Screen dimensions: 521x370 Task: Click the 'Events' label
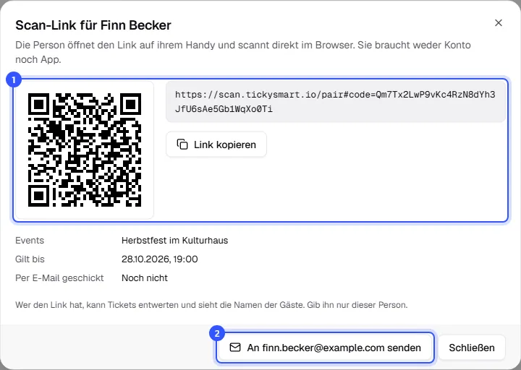pyautogui.click(x=30, y=240)
